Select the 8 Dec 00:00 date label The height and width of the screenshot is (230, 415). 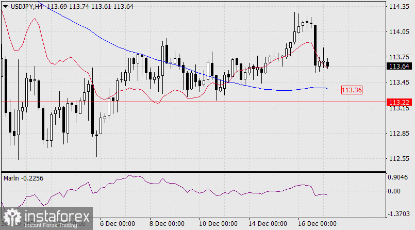coord(166,224)
